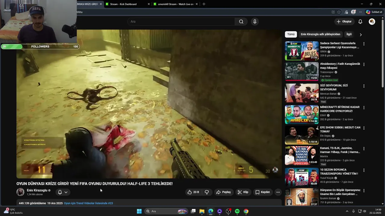This screenshot has height=216, width=385.
Task: Save video with Kaydet button
Action: coord(263,192)
